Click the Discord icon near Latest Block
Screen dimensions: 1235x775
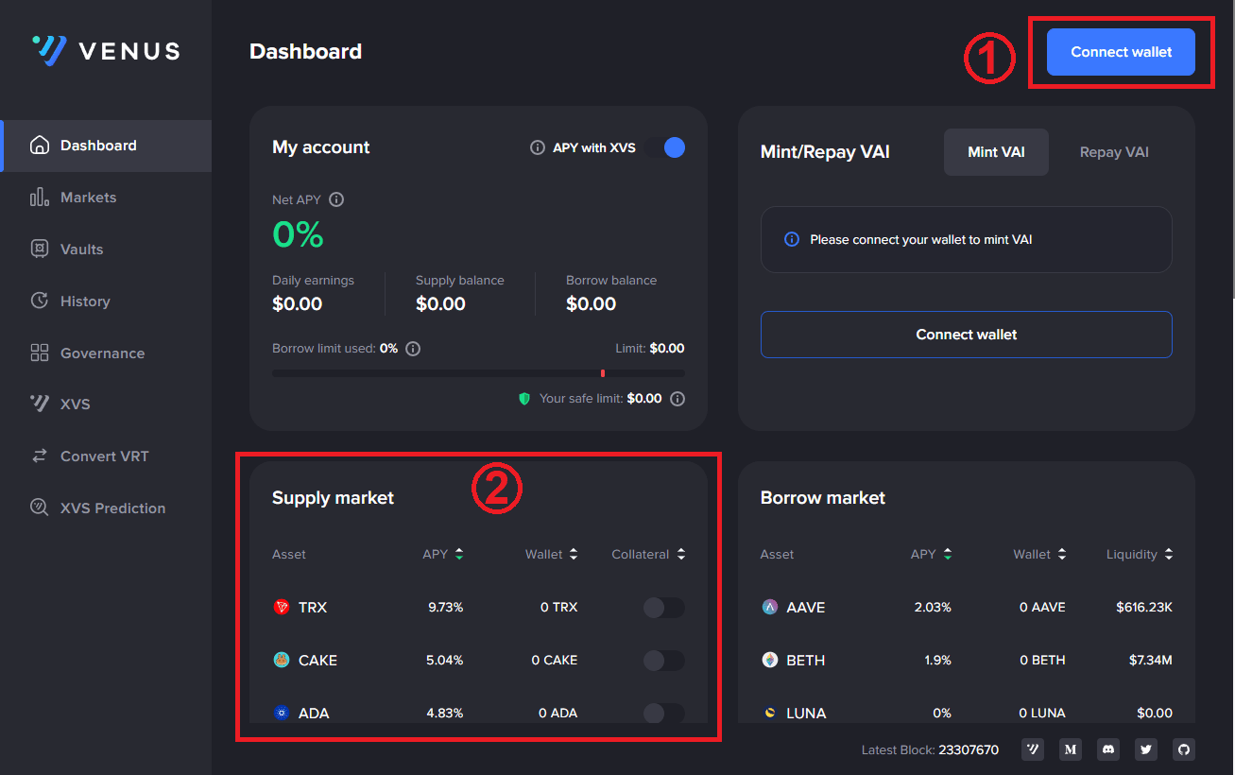coord(1107,749)
